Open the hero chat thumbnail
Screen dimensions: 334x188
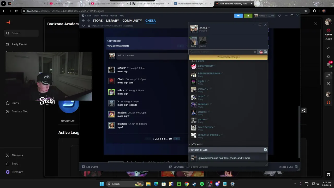click(193, 41)
